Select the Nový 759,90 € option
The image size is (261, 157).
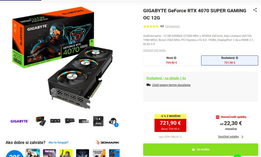pos(171,60)
